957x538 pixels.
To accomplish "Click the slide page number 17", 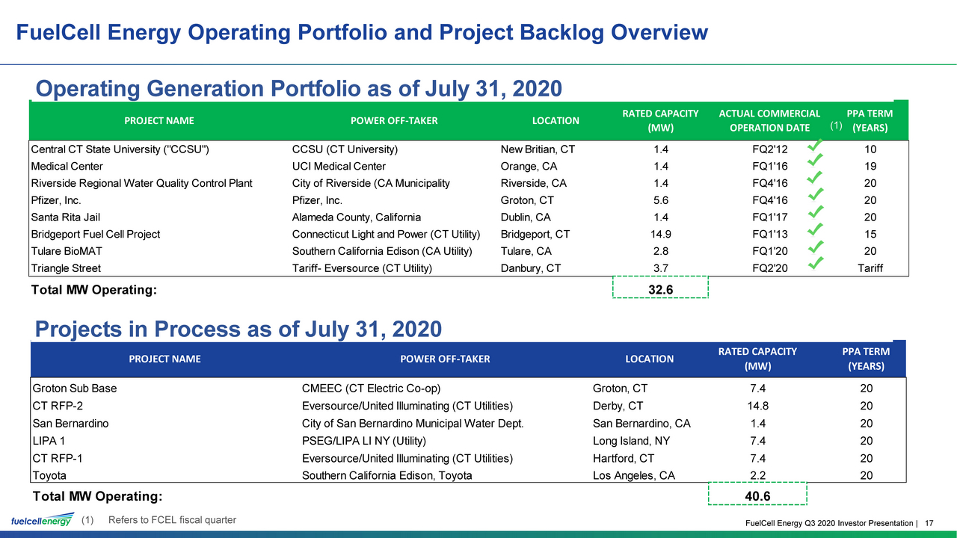I will 930,523.
